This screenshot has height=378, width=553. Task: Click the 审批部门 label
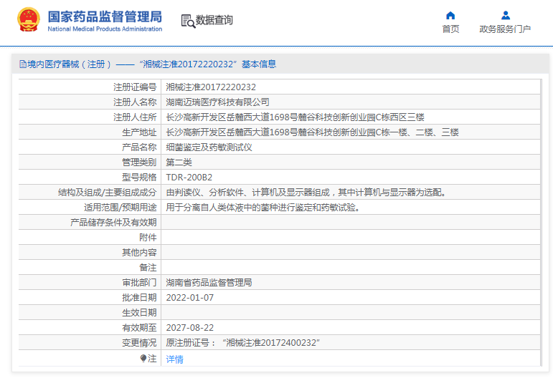139,283
